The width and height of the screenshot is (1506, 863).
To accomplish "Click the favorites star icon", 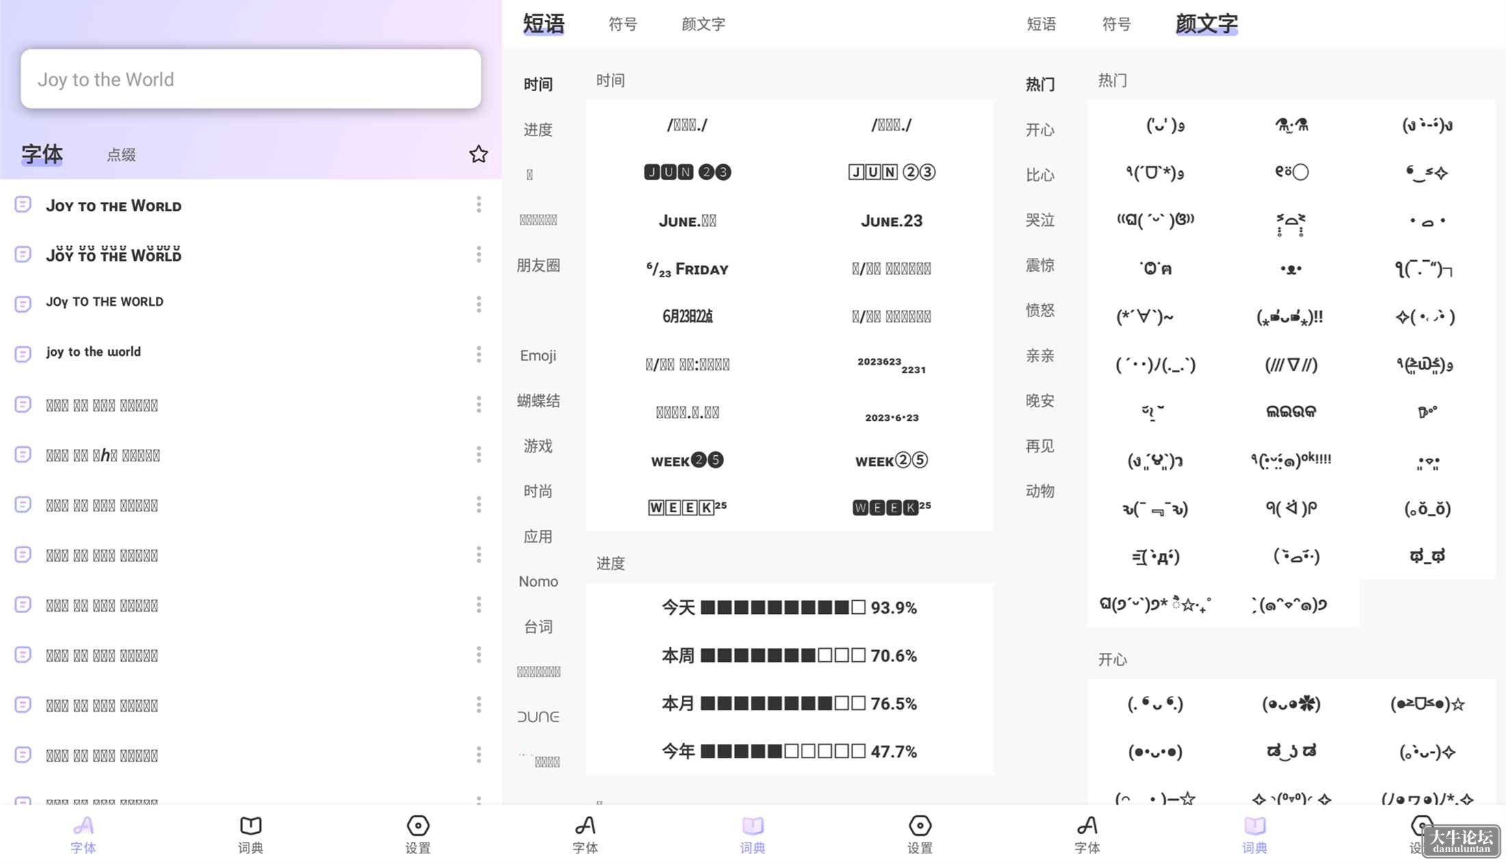I will click(x=478, y=154).
